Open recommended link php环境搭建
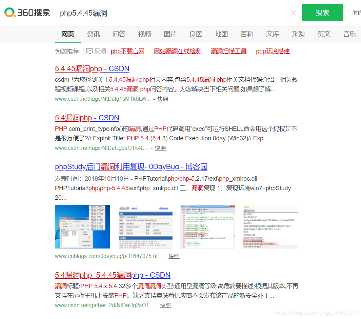 pyautogui.click(x=273, y=51)
